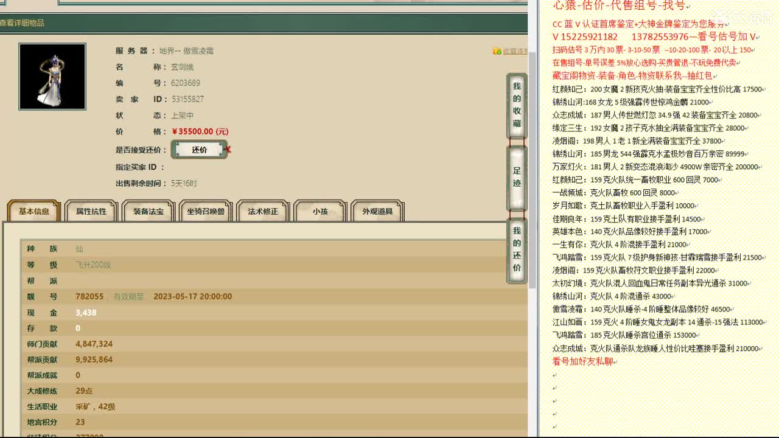
Task: Click the price ¥35500.00 (元)
Action: (200, 131)
